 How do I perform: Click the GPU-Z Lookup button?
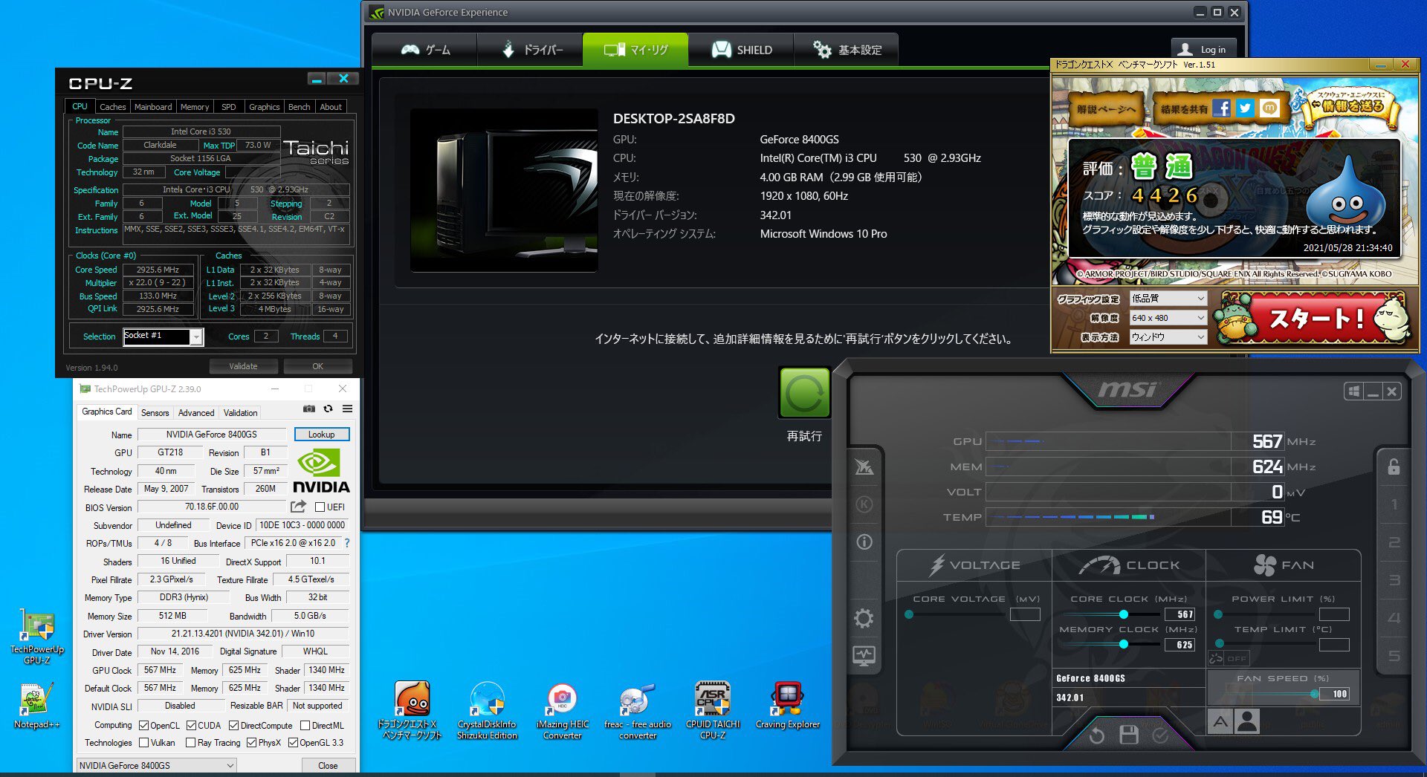[322, 435]
